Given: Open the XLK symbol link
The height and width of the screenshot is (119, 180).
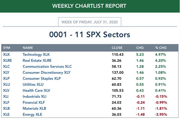Looking at the screenshot, I should coord(6,55).
